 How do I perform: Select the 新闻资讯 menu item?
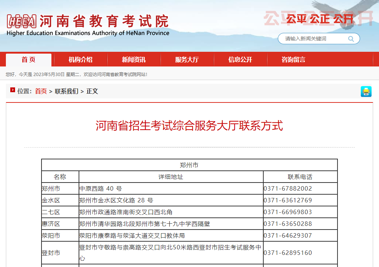[x=134, y=60]
